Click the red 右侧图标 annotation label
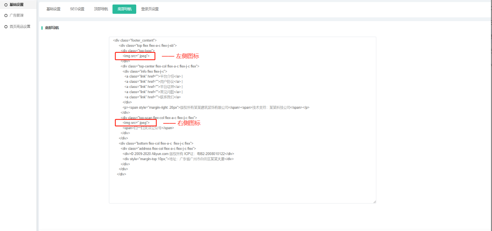The height and width of the screenshot is (231, 492). [189, 123]
